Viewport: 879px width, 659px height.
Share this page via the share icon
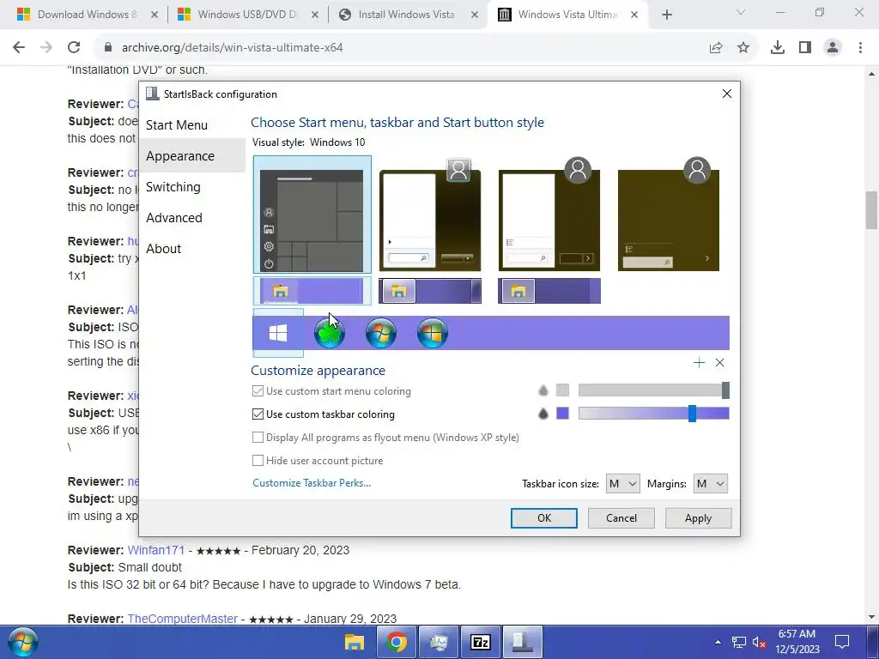716,48
